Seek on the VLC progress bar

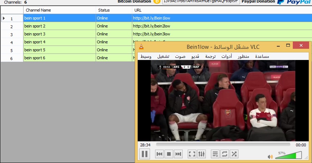click(x=223, y=145)
